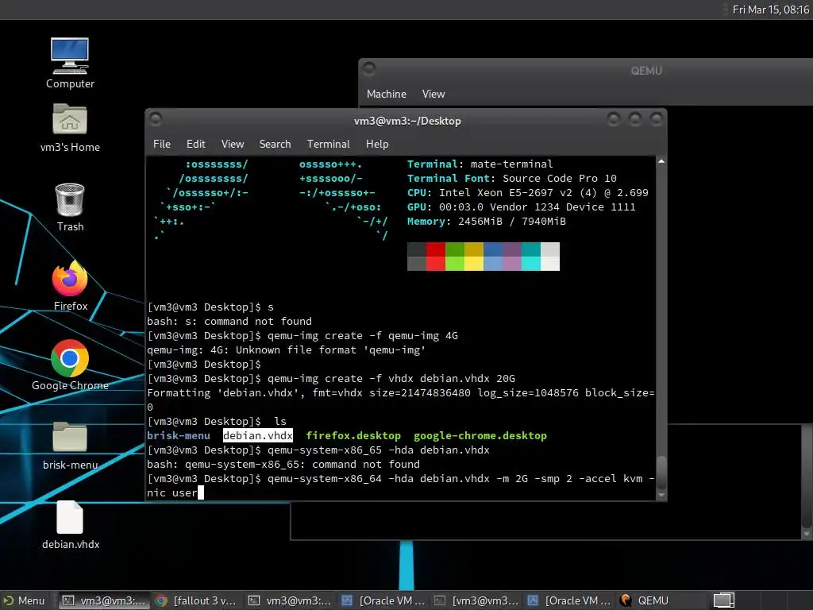Click the cyan color block in neofetch palette
The image size is (813, 610).
click(531, 257)
